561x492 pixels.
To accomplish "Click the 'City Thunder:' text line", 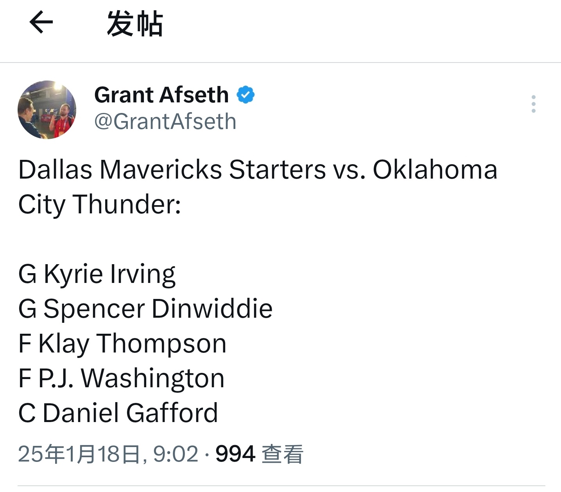I will (x=100, y=204).
